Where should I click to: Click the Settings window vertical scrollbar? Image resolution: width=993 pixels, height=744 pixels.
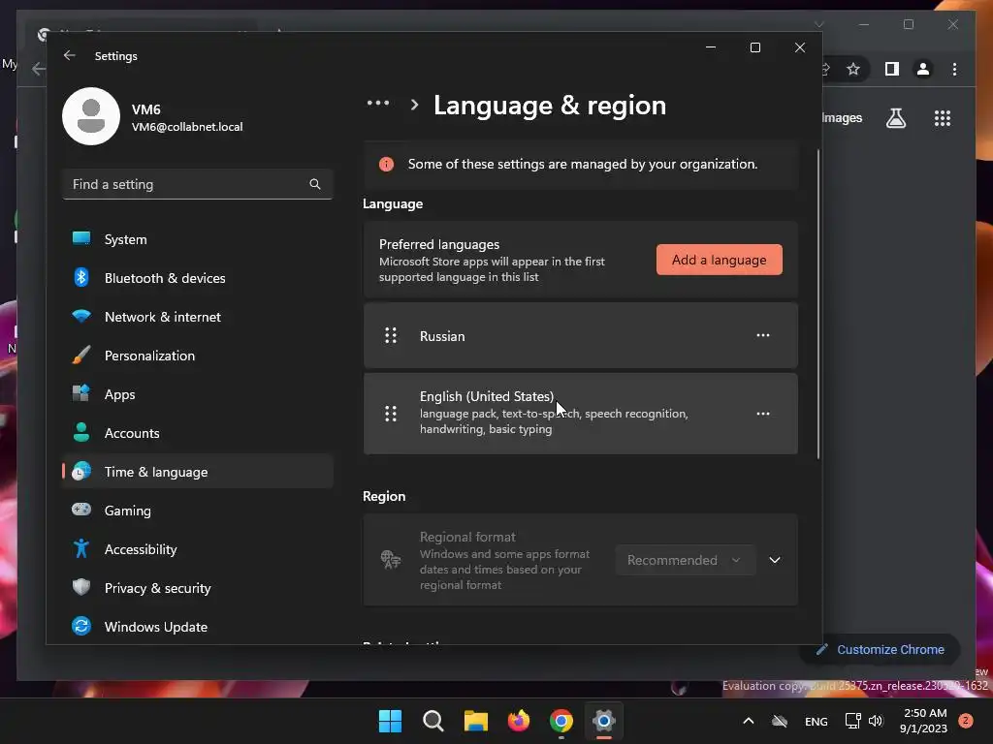(817, 303)
